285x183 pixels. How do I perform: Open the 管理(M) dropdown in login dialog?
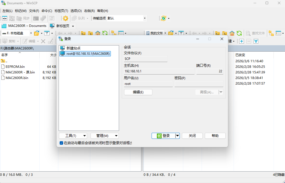(104, 136)
